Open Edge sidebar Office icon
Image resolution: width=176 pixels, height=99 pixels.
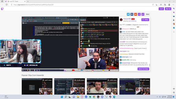(x=174, y=24)
